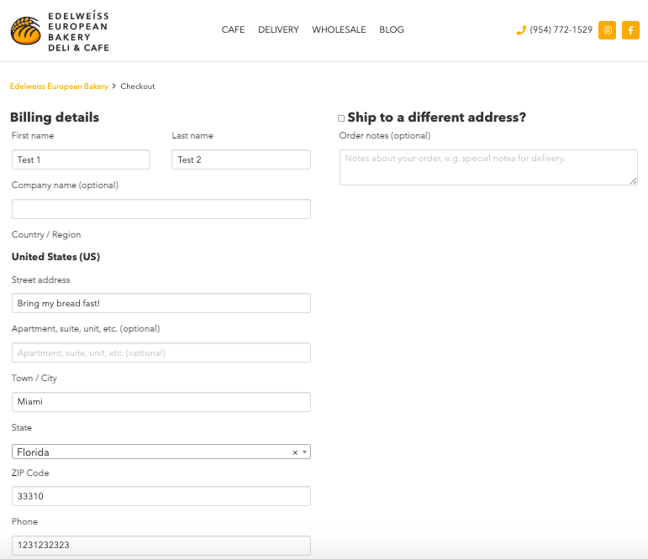Image resolution: width=648 pixels, height=559 pixels.
Task: Expand the State dropdown arrow
Action: click(x=304, y=452)
